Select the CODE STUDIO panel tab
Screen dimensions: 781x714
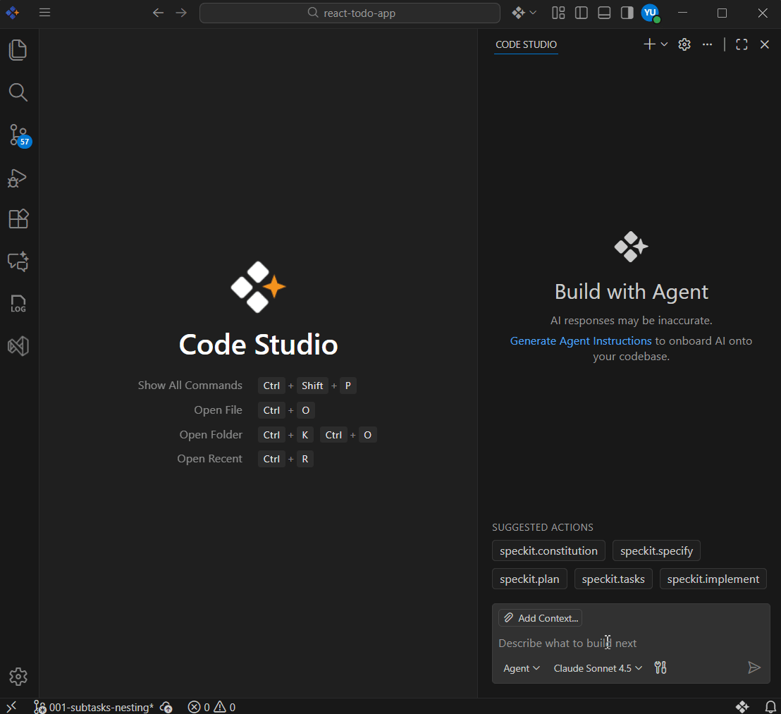526,44
